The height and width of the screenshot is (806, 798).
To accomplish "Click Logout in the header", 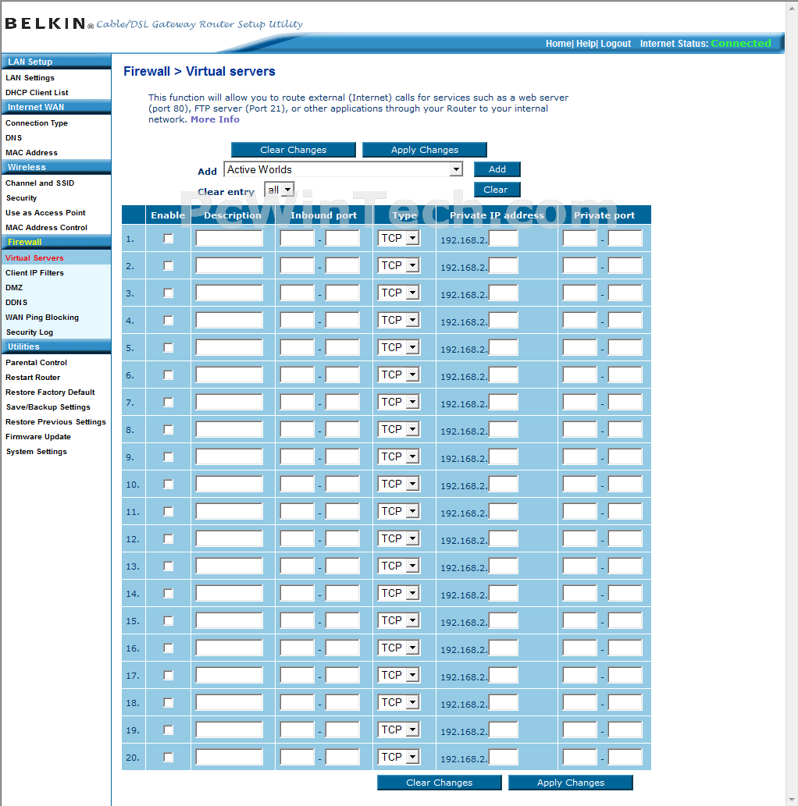I will pos(615,44).
